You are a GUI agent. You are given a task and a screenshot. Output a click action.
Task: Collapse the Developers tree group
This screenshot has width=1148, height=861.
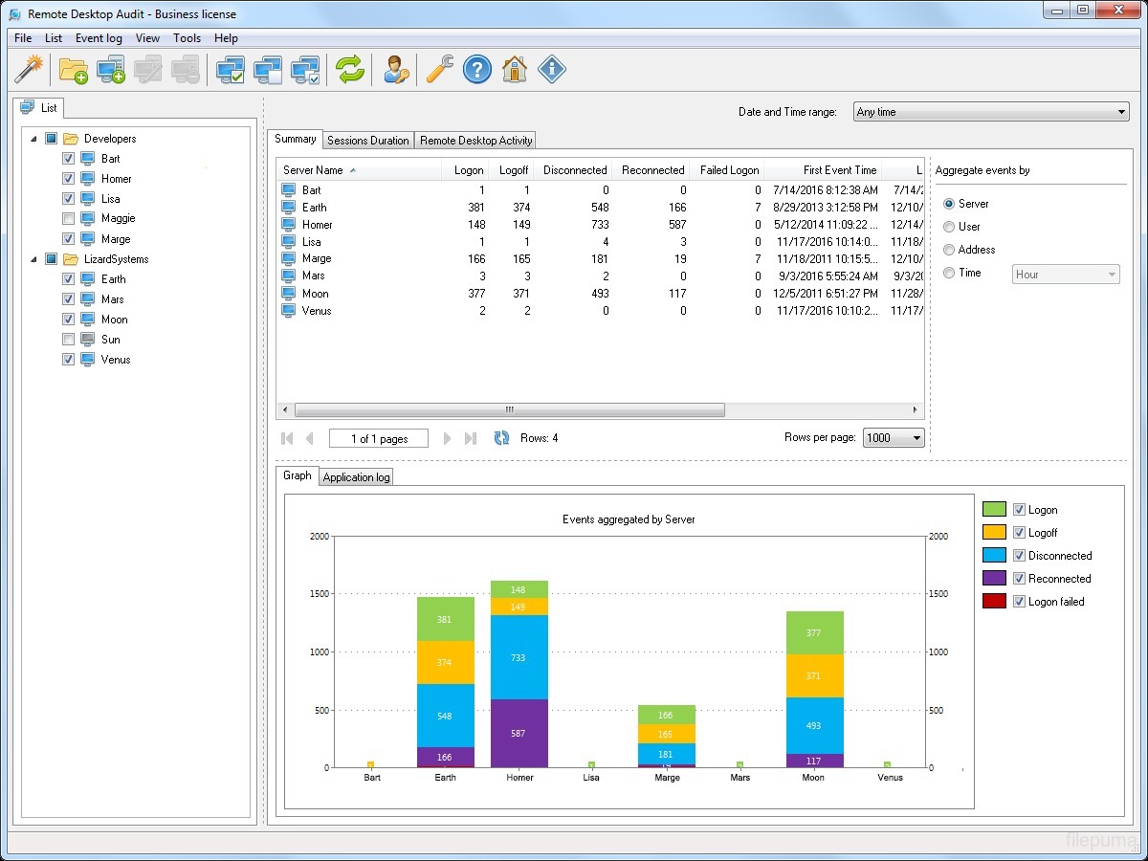[34, 139]
